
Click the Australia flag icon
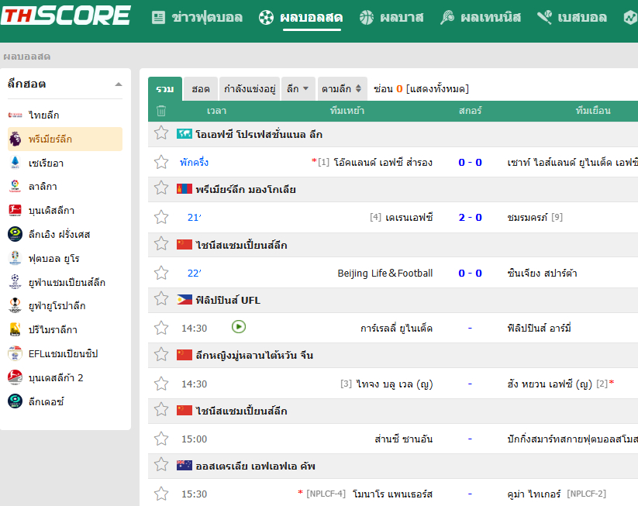pyautogui.click(x=185, y=466)
